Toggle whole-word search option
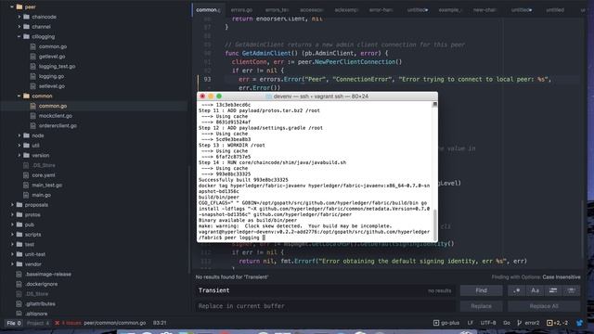Viewport: 594px width, 334px height. click(572, 290)
